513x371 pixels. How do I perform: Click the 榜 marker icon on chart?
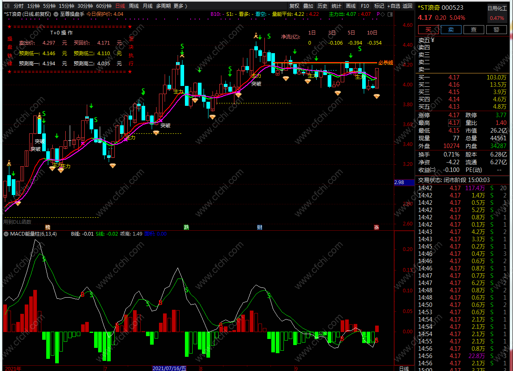(48, 227)
